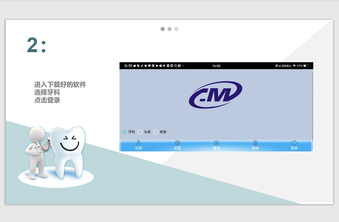
Task: Click the TikTok notification icon
Action: coord(142,66)
